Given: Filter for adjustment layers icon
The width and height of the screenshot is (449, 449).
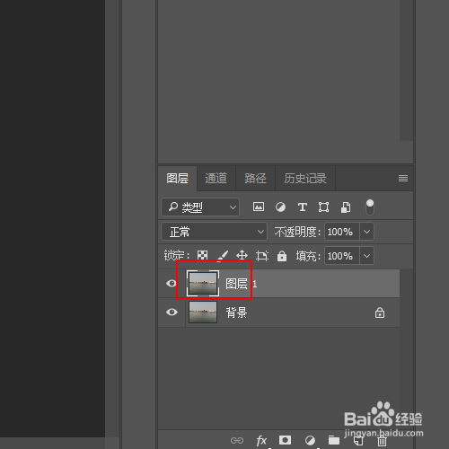Looking at the screenshot, I should (280, 207).
